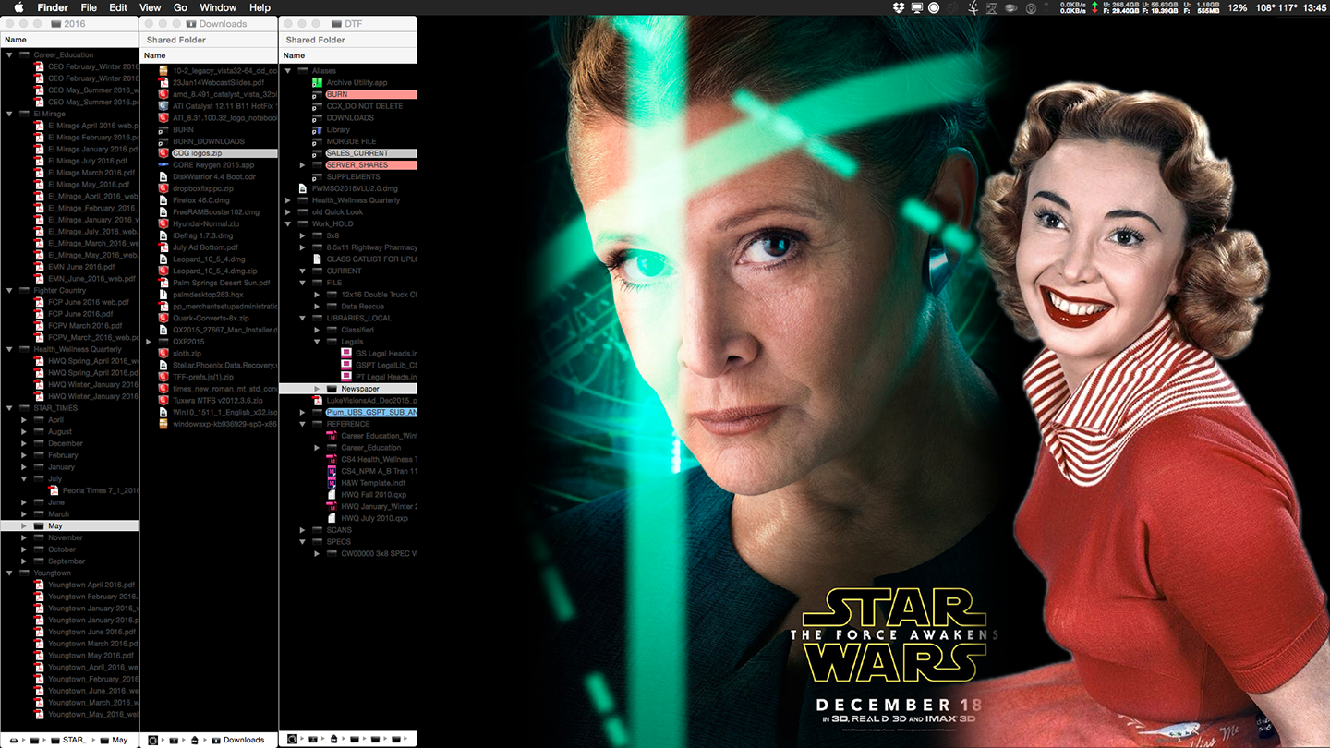Select the Firefox 46.0.dmg disk image icon

point(163,200)
